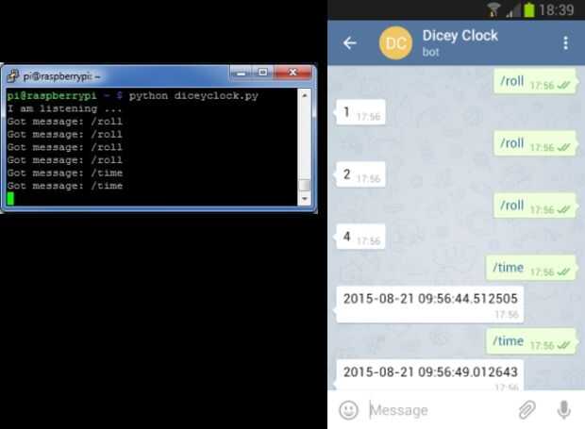This screenshot has width=585, height=429.
Task: Close the raspberrypi terminal window
Action: pos(292,73)
